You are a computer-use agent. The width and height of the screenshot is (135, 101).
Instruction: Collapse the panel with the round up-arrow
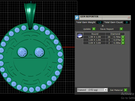click(103, 26)
